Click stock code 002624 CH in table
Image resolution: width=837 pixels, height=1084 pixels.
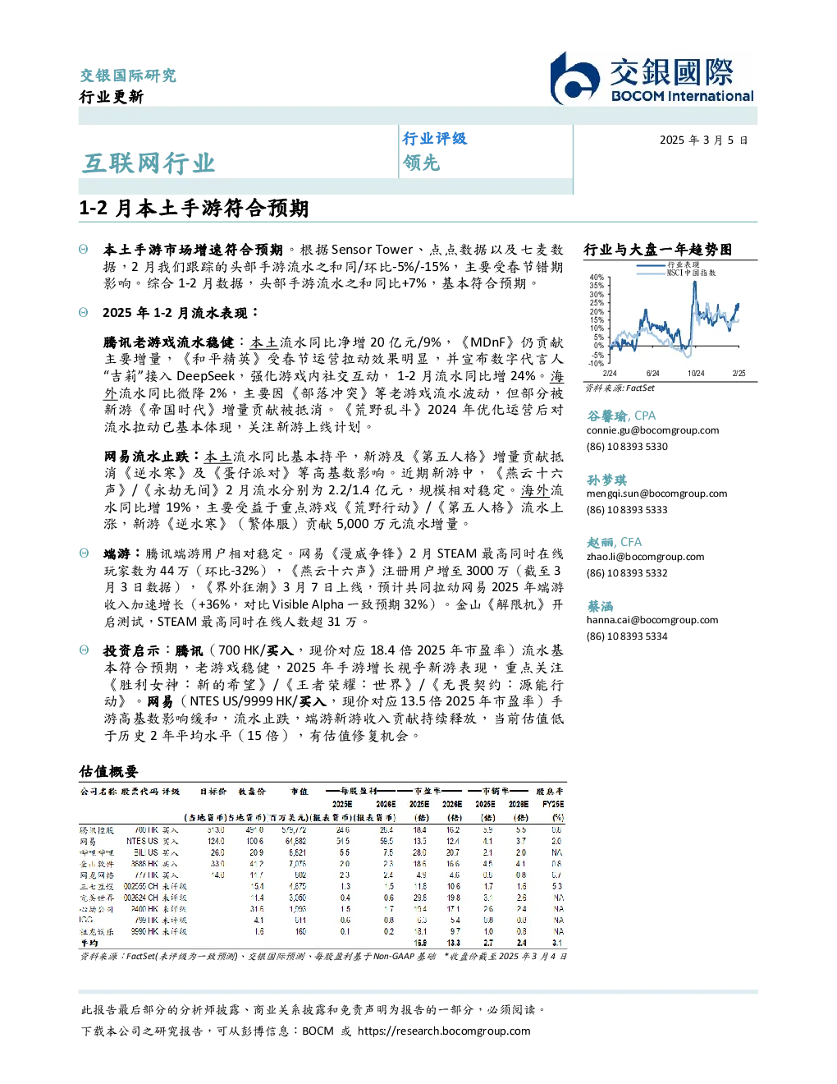click(141, 898)
